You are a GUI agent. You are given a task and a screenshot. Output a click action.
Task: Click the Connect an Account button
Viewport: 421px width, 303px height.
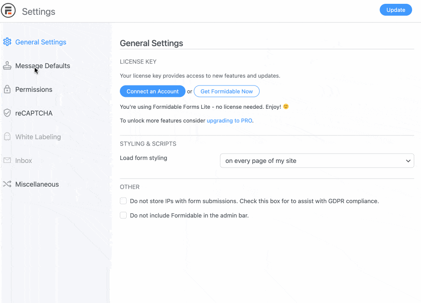(x=152, y=91)
